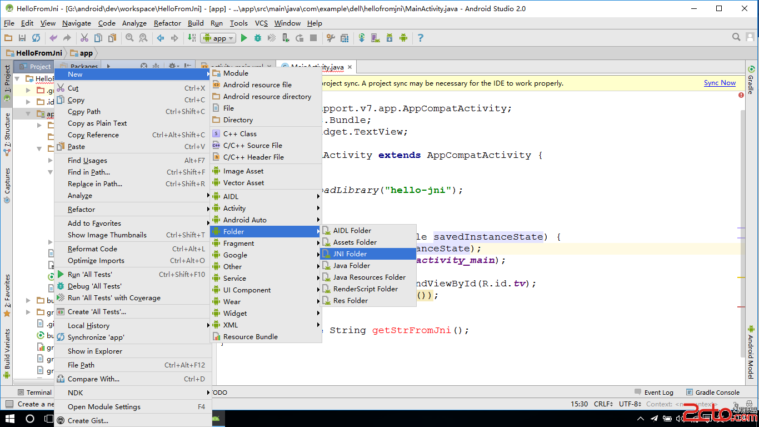Image resolution: width=759 pixels, height=427 pixels.
Task: Open the AVD Manager toolbar icon
Action: [x=376, y=38]
